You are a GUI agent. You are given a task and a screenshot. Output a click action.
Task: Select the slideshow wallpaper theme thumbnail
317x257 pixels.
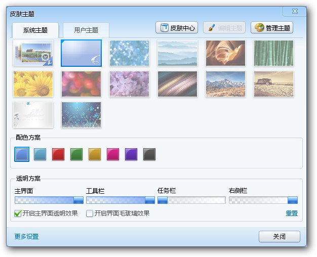pyautogui.click(x=33, y=53)
